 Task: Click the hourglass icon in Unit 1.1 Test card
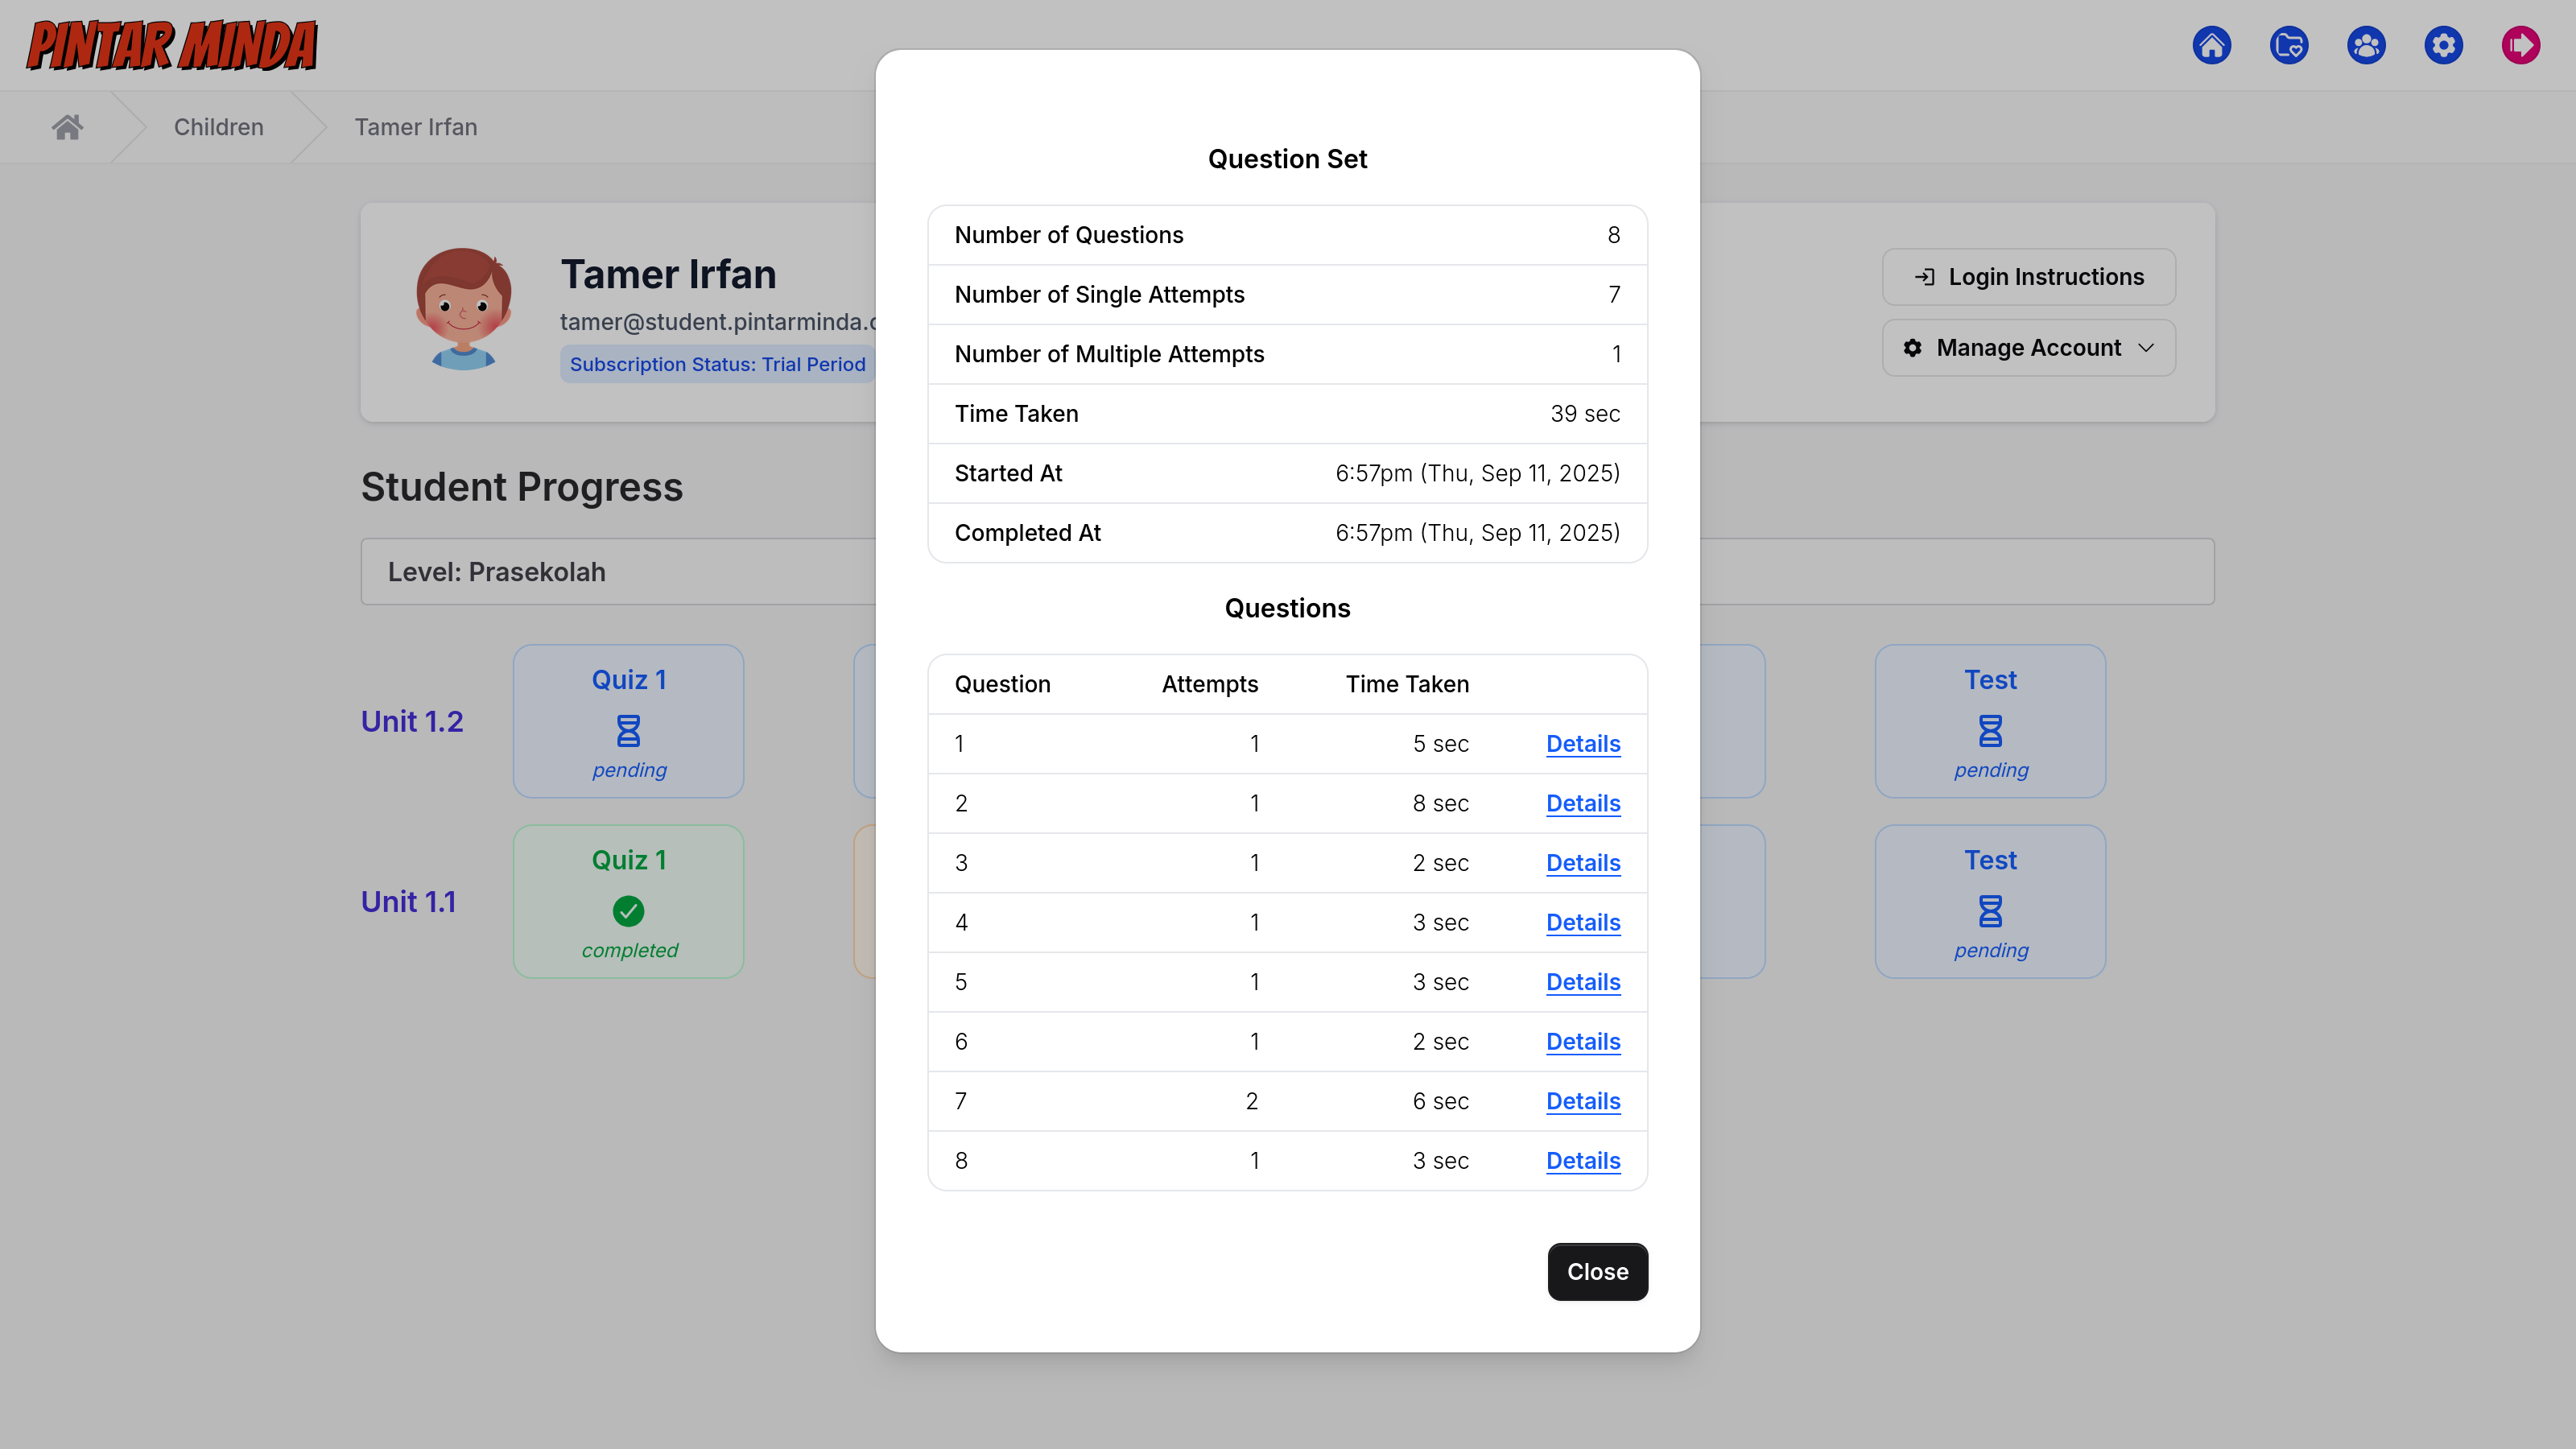click(x=1990, y=911)
